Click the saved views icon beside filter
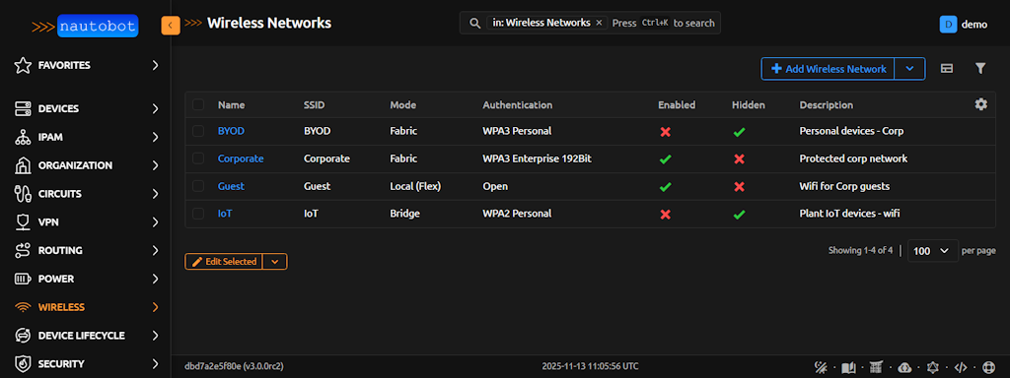The height and width of the screenshot is (378, 1010). [x=946, y=68]
